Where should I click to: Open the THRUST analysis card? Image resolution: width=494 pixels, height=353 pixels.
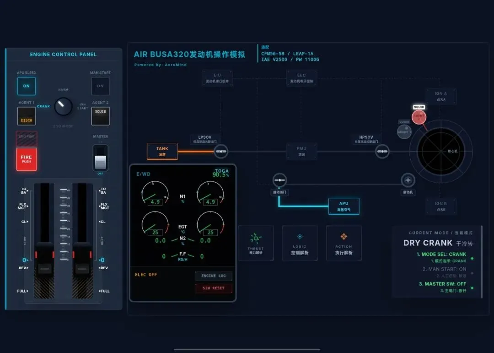point(256,243)
